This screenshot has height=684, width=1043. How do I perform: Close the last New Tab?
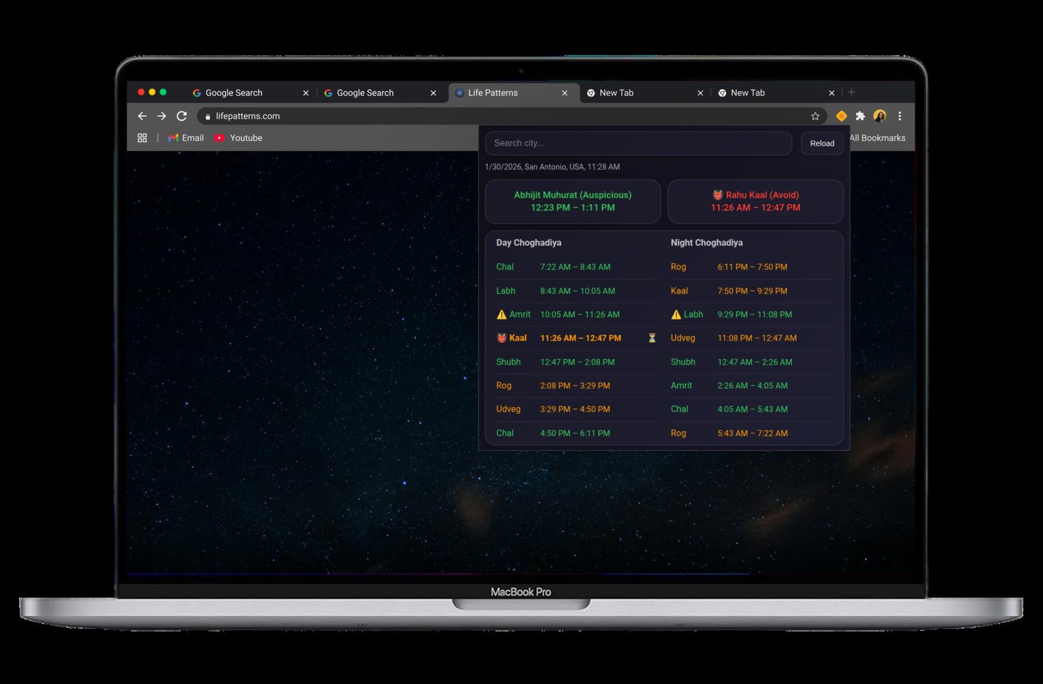[832, 93]
